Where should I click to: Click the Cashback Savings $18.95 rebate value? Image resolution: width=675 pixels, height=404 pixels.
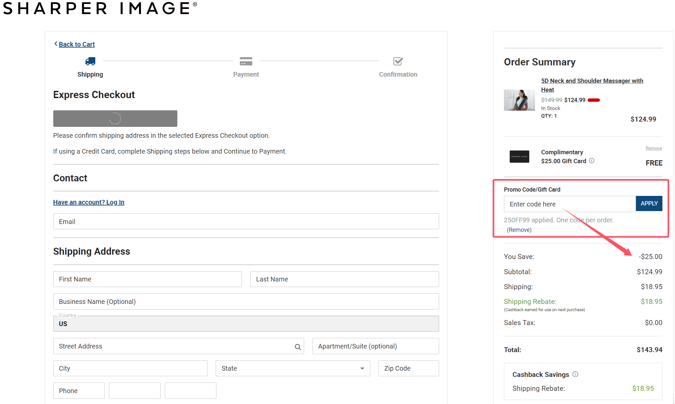coord(643,388)
